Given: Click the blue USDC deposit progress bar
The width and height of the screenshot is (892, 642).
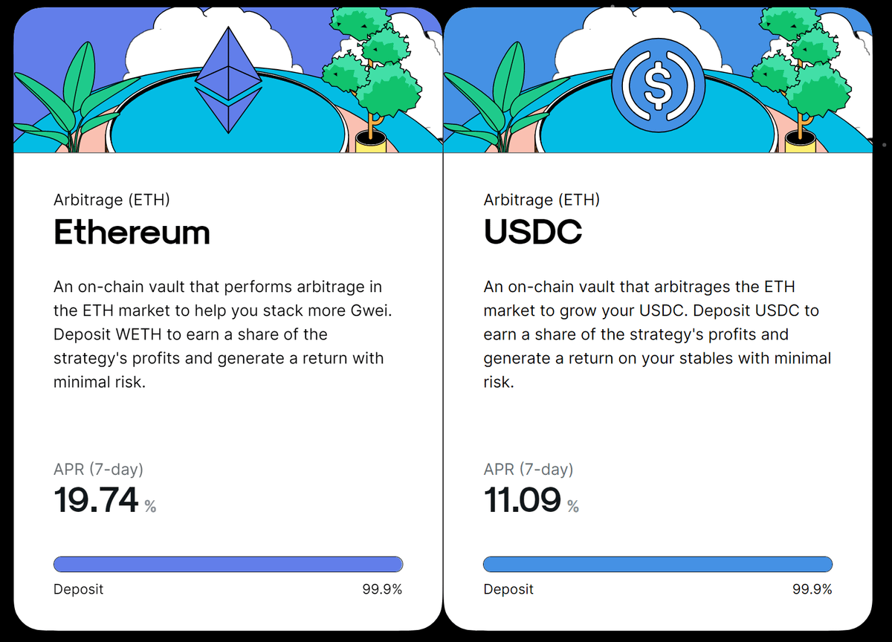Looking at the screenshot, I should (x=657, y=564).
